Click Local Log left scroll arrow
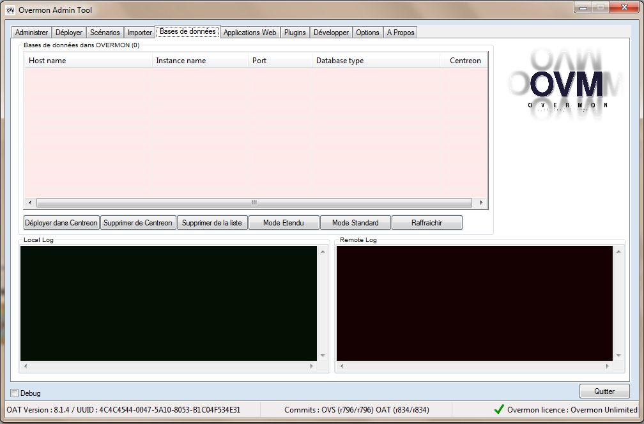 (x=26, y=366)
